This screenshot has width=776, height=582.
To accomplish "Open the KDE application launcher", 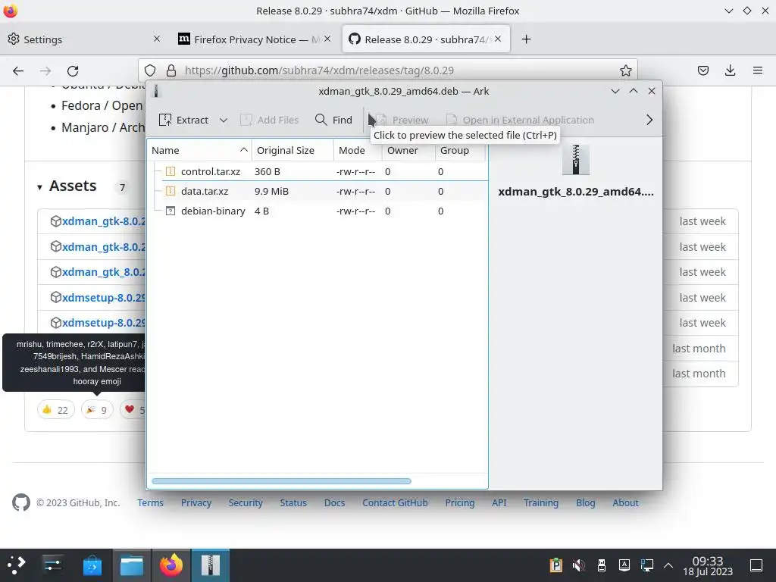I will point(16,565).
